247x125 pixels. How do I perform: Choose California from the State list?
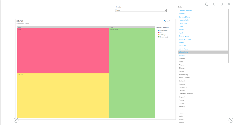[x=183, y=81]
